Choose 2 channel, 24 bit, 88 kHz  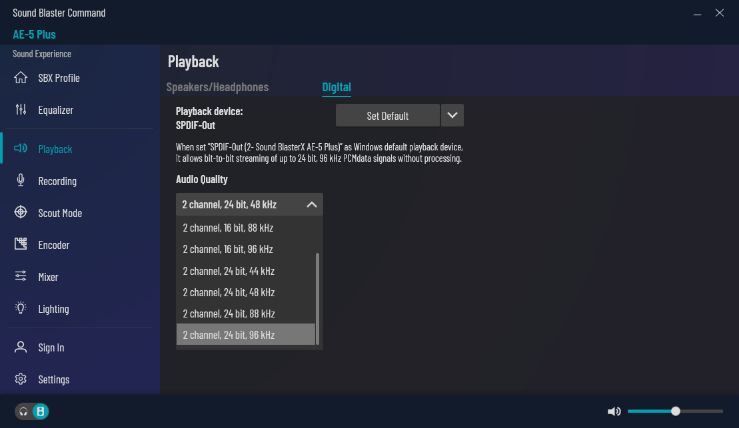click(245, 314)
